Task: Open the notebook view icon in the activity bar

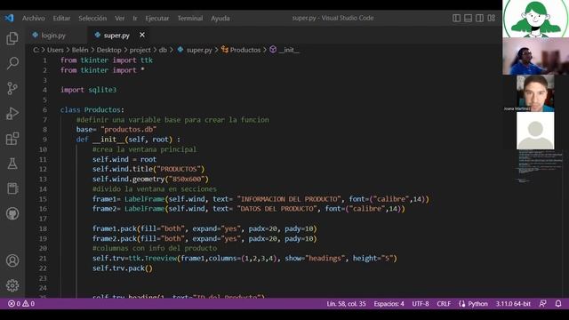Action: coord(12,188)
